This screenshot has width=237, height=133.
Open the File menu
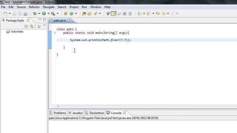point(3,7)
